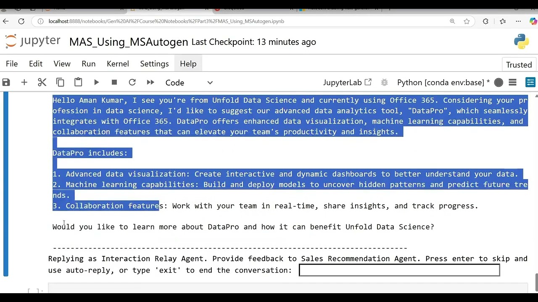538x302 pixels.
Task: Click the debugger bug icon
Action: tap(384, 82)
